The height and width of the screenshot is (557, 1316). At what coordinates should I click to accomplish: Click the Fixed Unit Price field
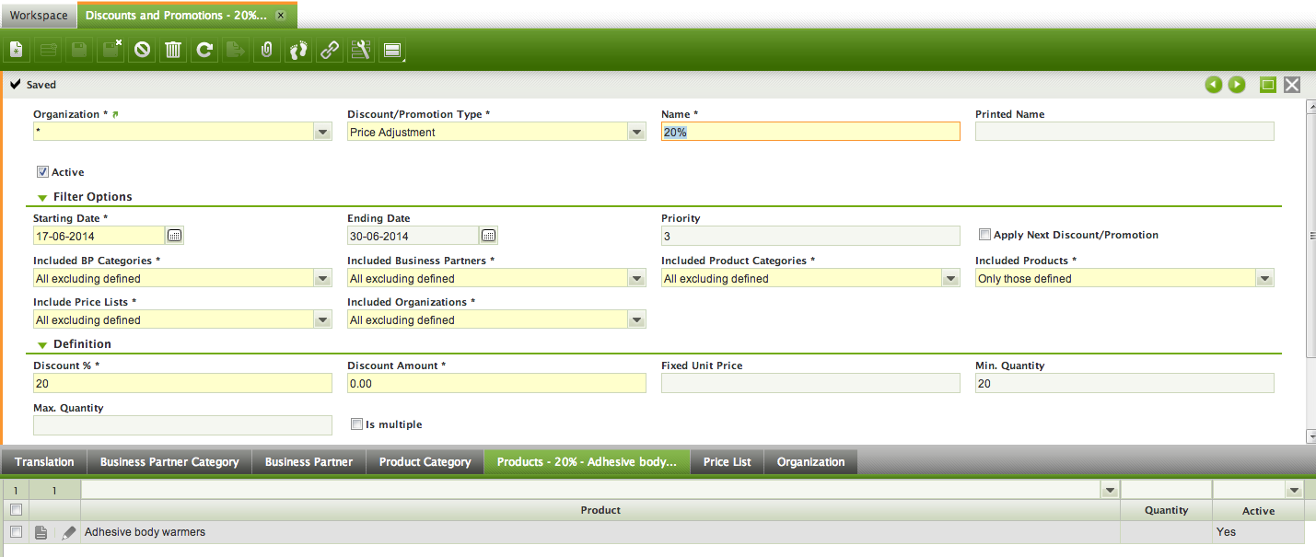click(x=810, y=383)
